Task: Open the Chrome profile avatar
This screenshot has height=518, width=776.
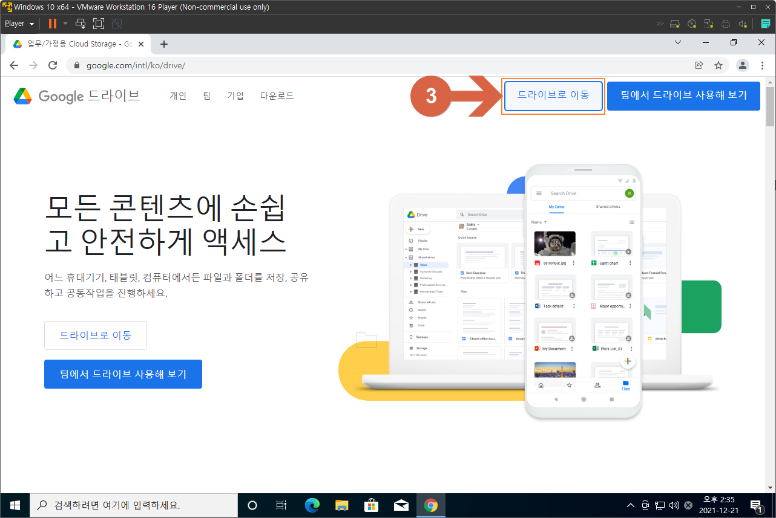Action: (x=742, y=65)
